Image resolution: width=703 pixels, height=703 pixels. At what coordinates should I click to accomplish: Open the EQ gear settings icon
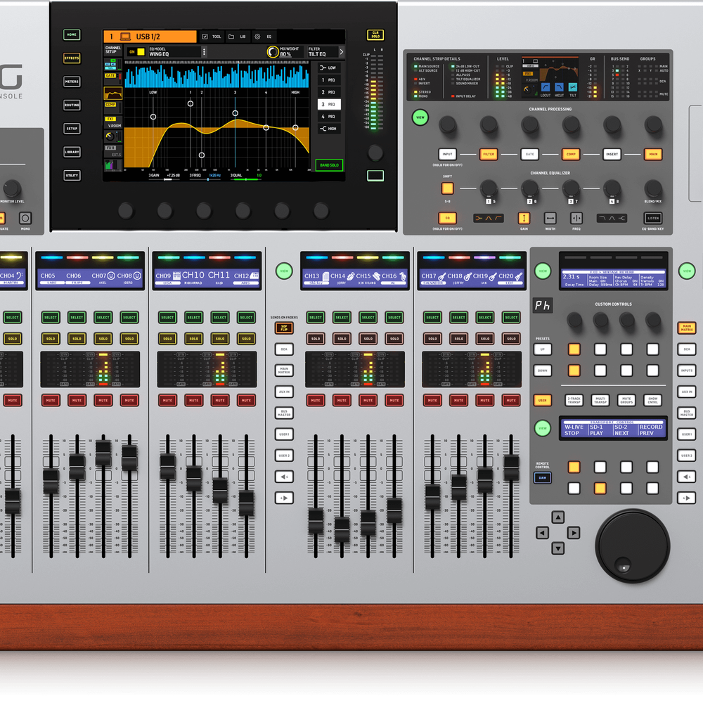[257, 37]
